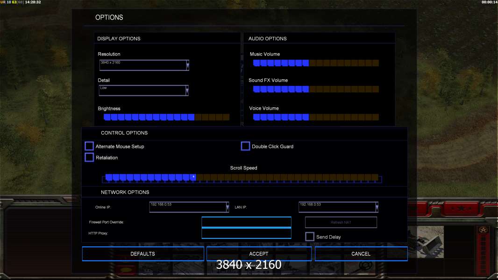
Task: Click the Firewall Port Override input field
Action: 247,222
